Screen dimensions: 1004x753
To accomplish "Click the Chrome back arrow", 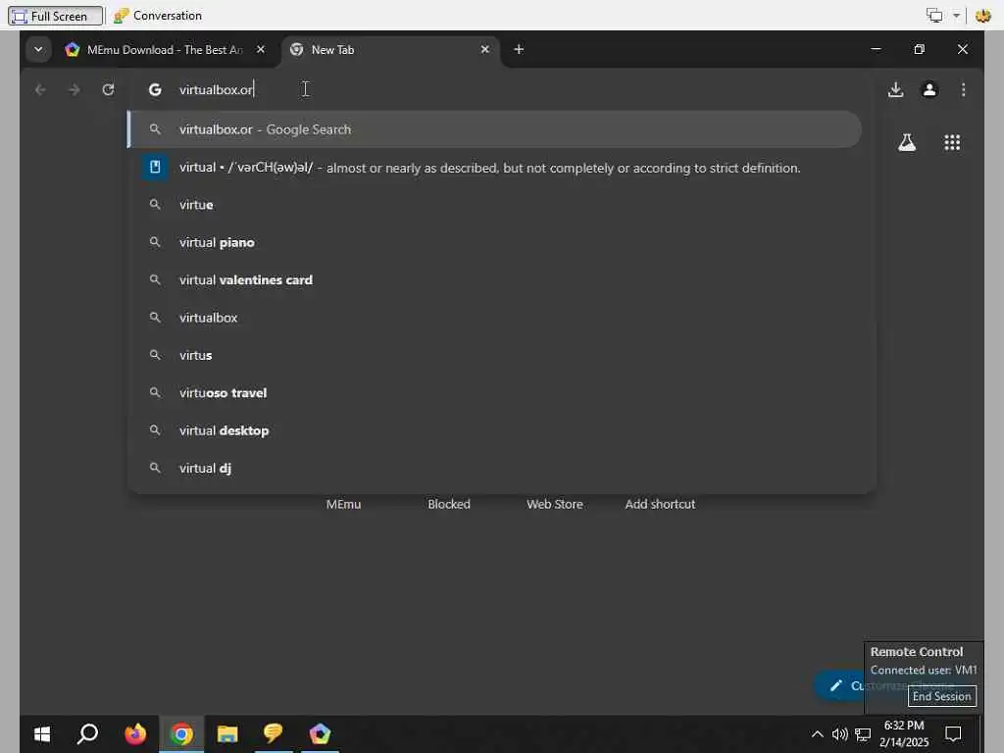I will click(40, 89).
